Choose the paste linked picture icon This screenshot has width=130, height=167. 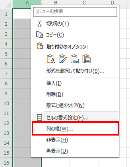tap(86, 59)
